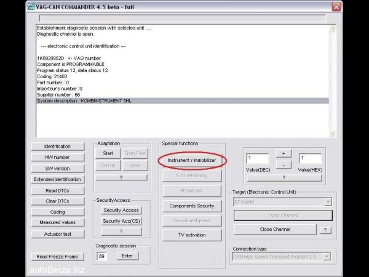Open Measured values
This screenshot has height=277, width=369.
[57, 222]
